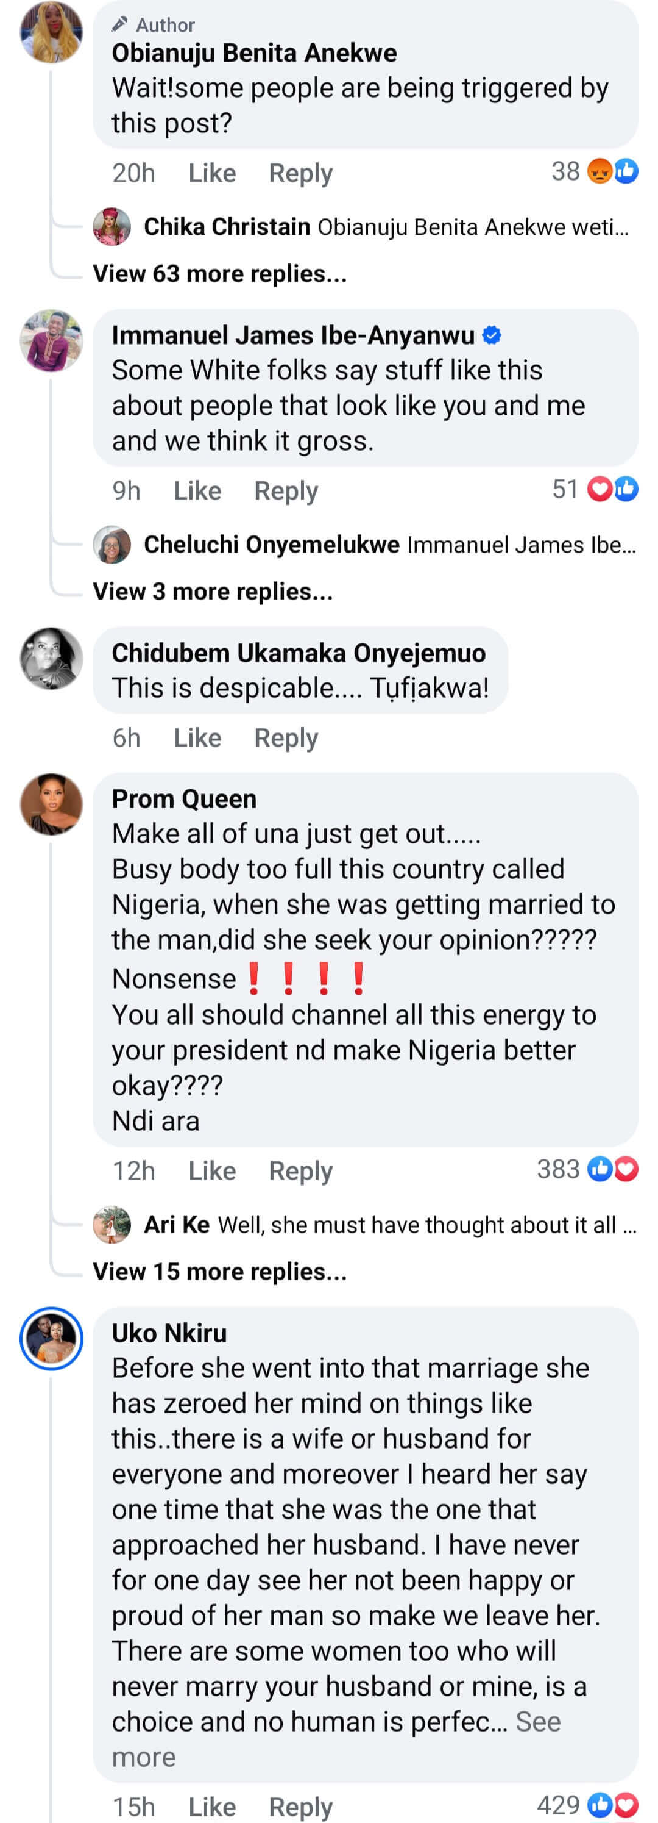Open reaction icons on Immanuel's comment with 51
This screenshot has width=658, height=1823.
[x=612, y=489]
